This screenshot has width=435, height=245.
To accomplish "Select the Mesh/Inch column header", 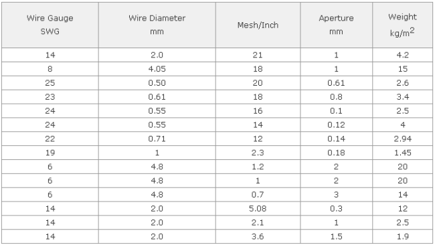I will [258, 25].
